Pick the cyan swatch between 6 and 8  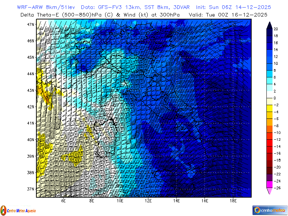(269, 74)
